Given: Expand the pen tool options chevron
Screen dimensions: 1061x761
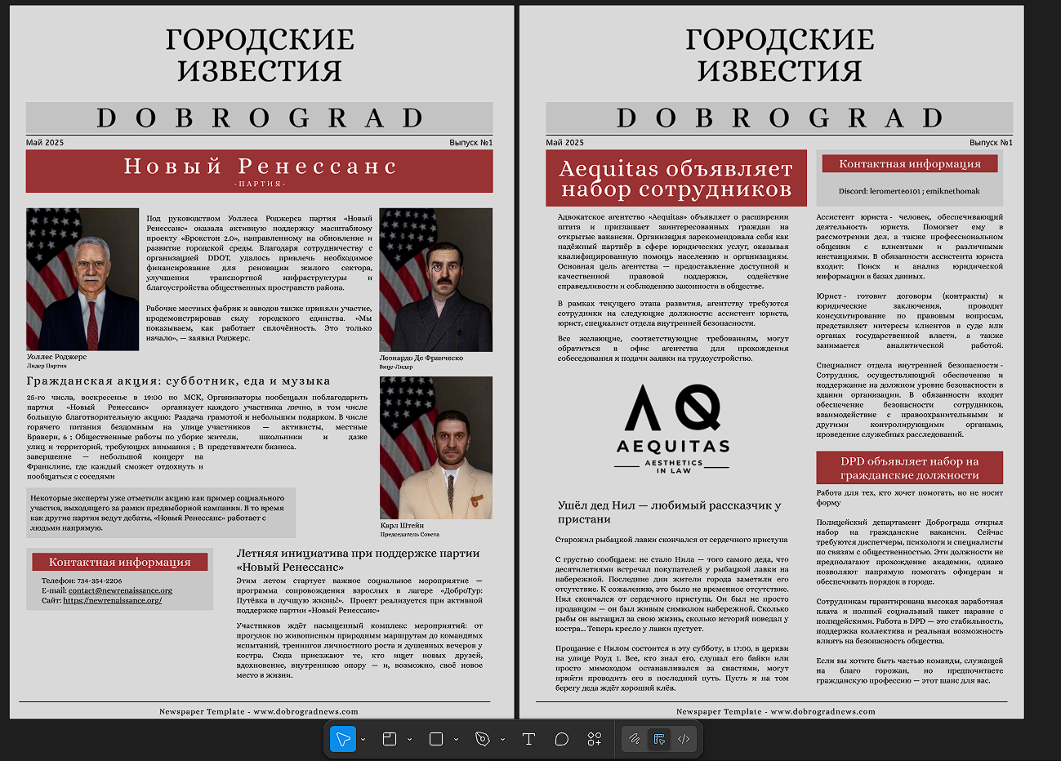Looking at the screenshot, I should click(x=502, y=739).
